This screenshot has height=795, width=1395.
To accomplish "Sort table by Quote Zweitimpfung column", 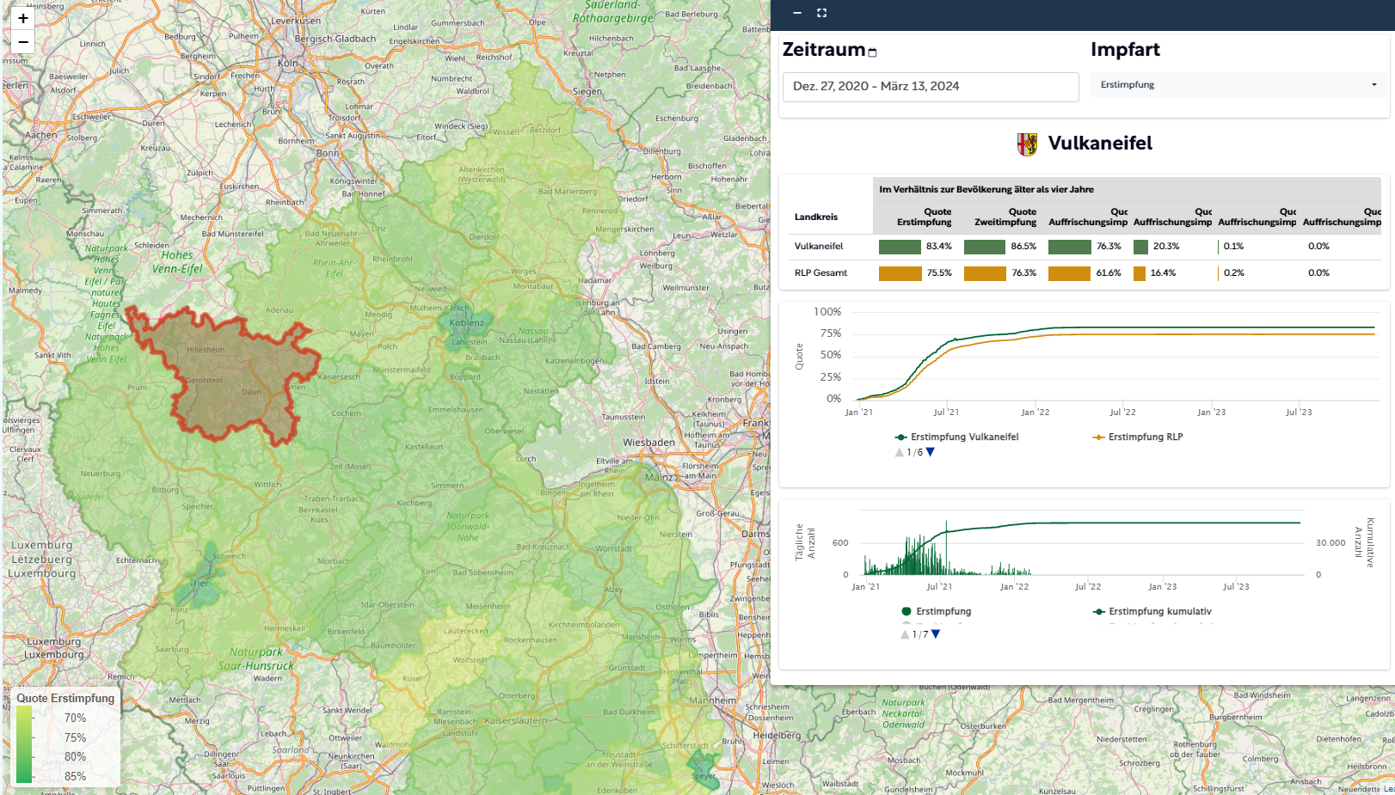I will 1005,217.
